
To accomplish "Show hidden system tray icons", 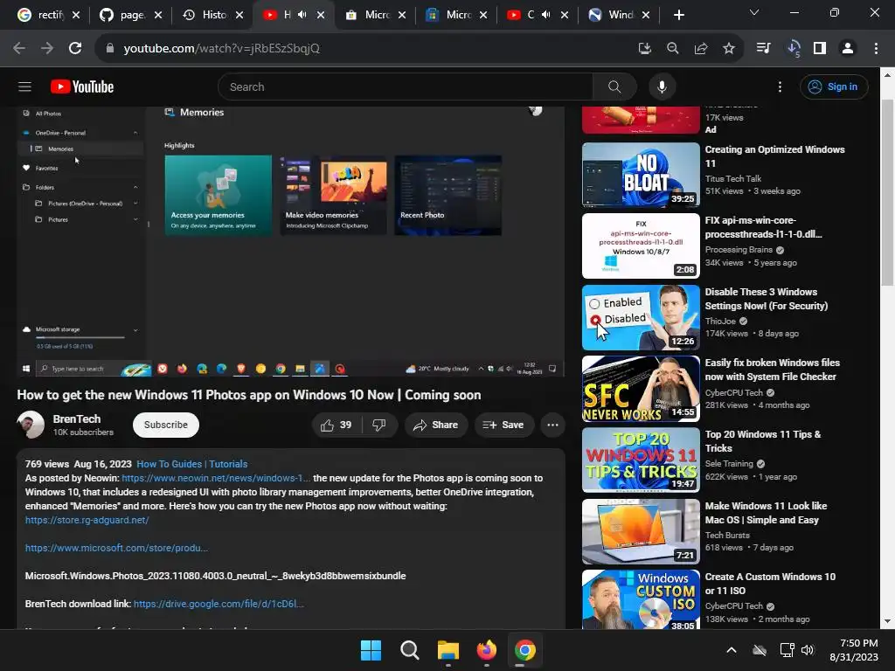I will [732, 650].
